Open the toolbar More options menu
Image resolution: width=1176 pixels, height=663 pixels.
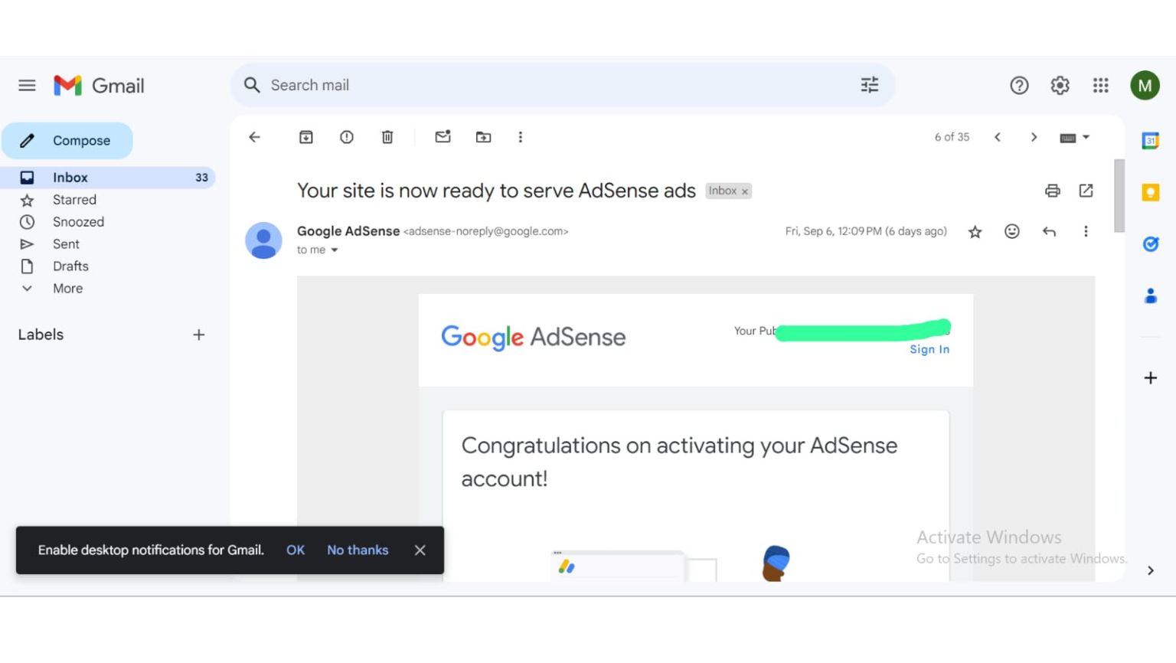521,137
